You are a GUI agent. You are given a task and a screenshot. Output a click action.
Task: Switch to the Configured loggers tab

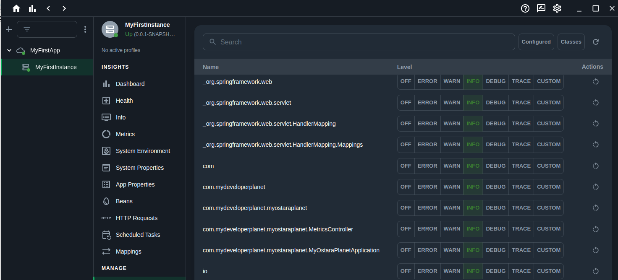(x=536, y=41)
